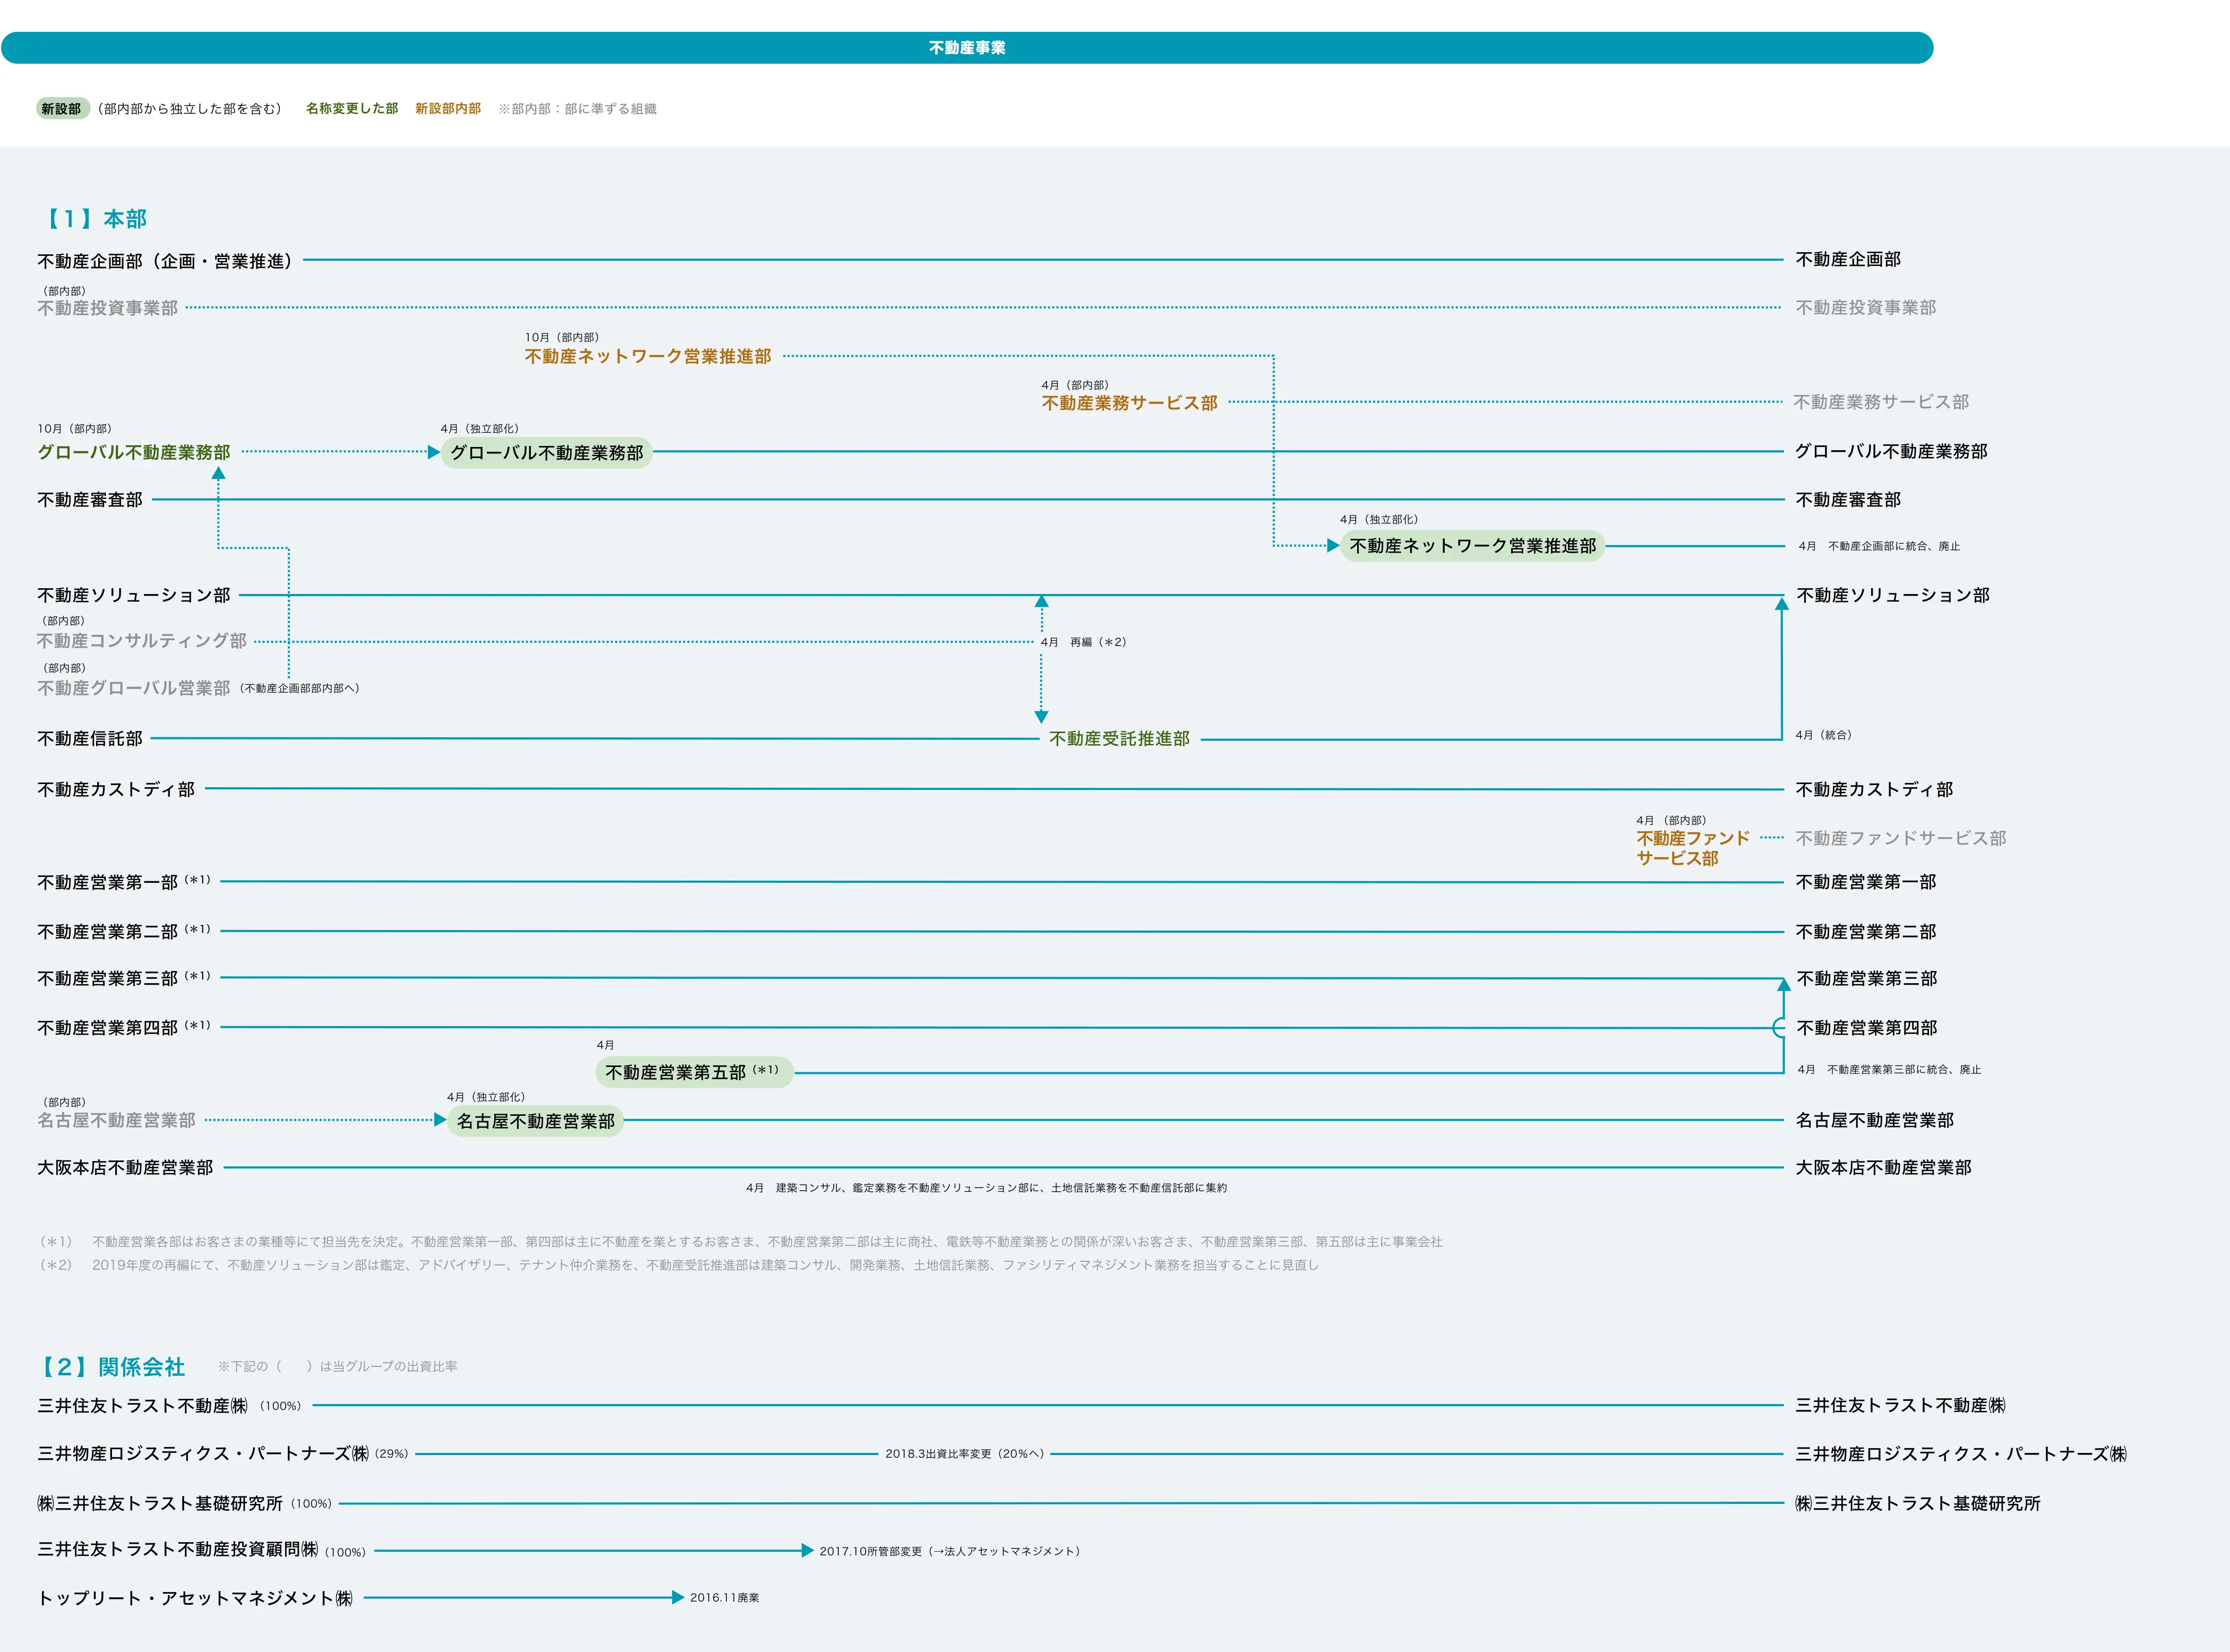Click the 名称変更した部 legend label
This screenshot has width=2230, height=1652.
coord(352,109)
